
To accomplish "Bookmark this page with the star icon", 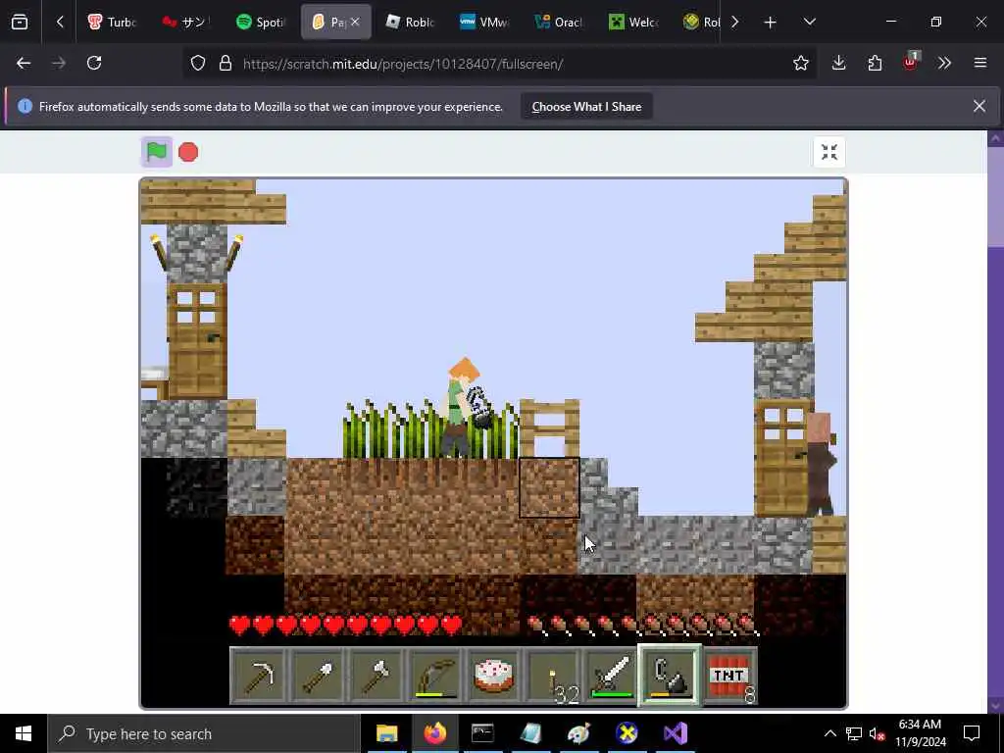I will [x=800, y=63].
